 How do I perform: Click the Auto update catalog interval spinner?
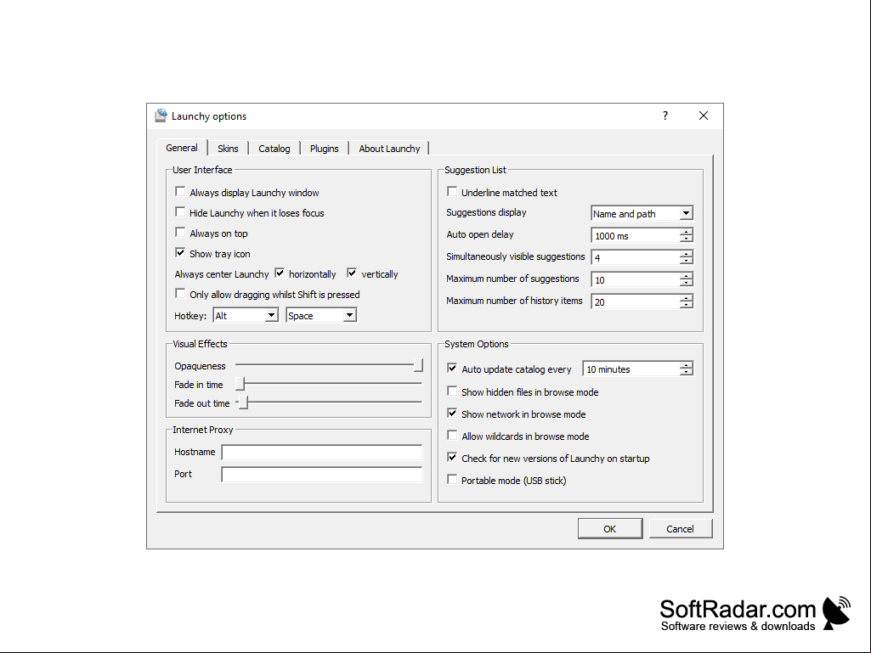pos(637,369)
